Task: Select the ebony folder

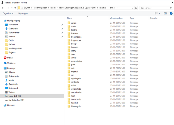Action: [73, 51]
